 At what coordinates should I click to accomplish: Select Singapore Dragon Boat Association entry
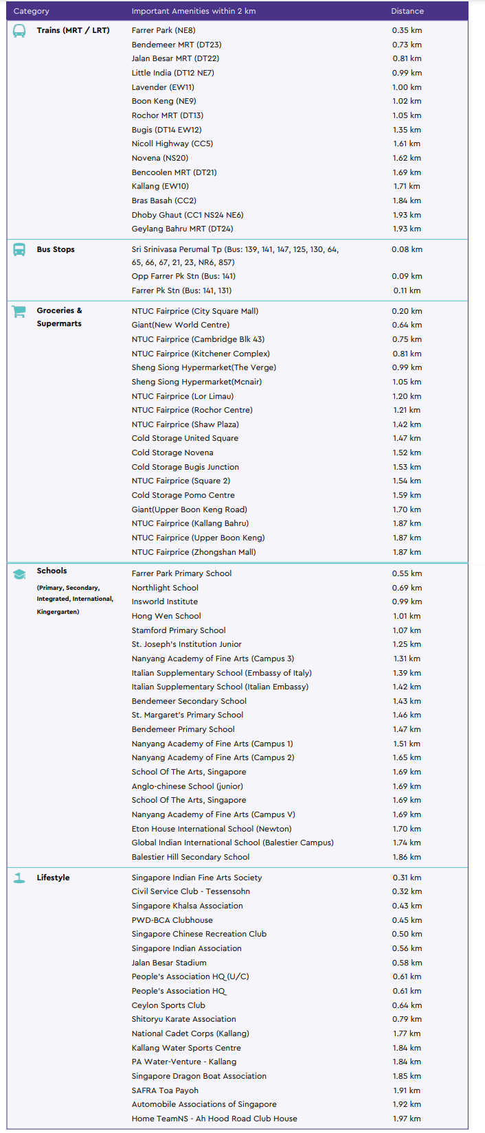199,1076
